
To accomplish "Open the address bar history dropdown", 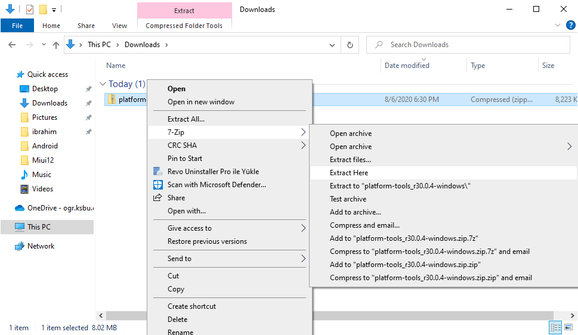I will click(332, 45).
